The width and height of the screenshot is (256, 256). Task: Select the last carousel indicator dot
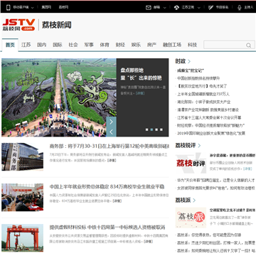coord(161,129)
